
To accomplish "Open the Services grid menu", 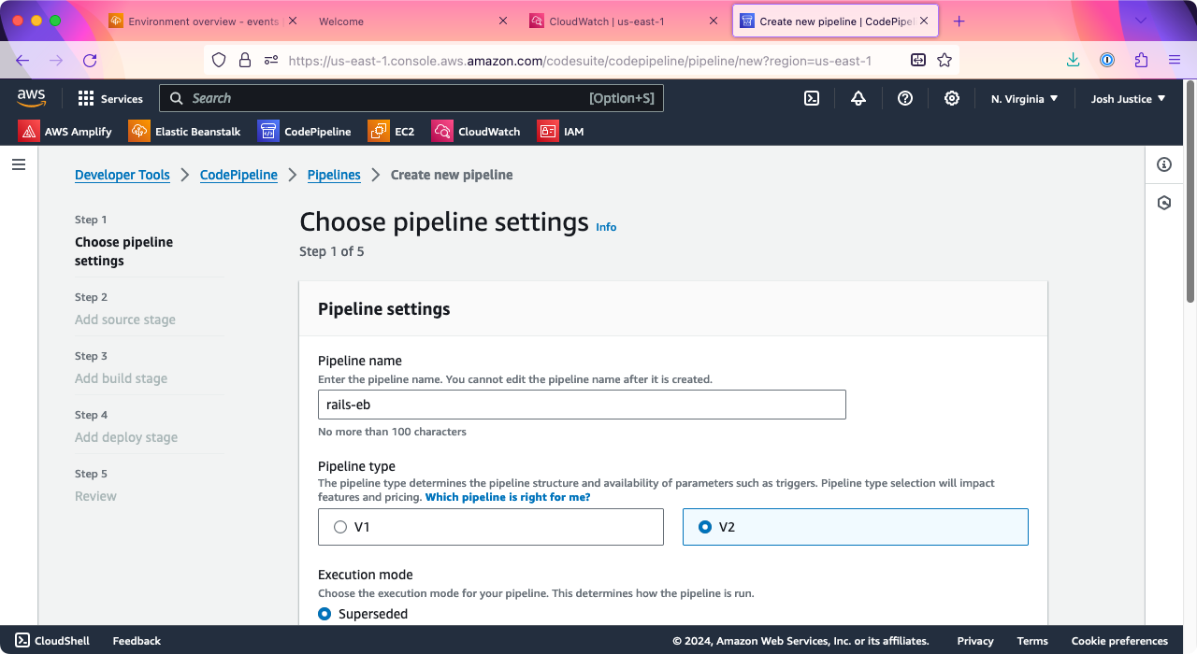I will click(110, 98).
